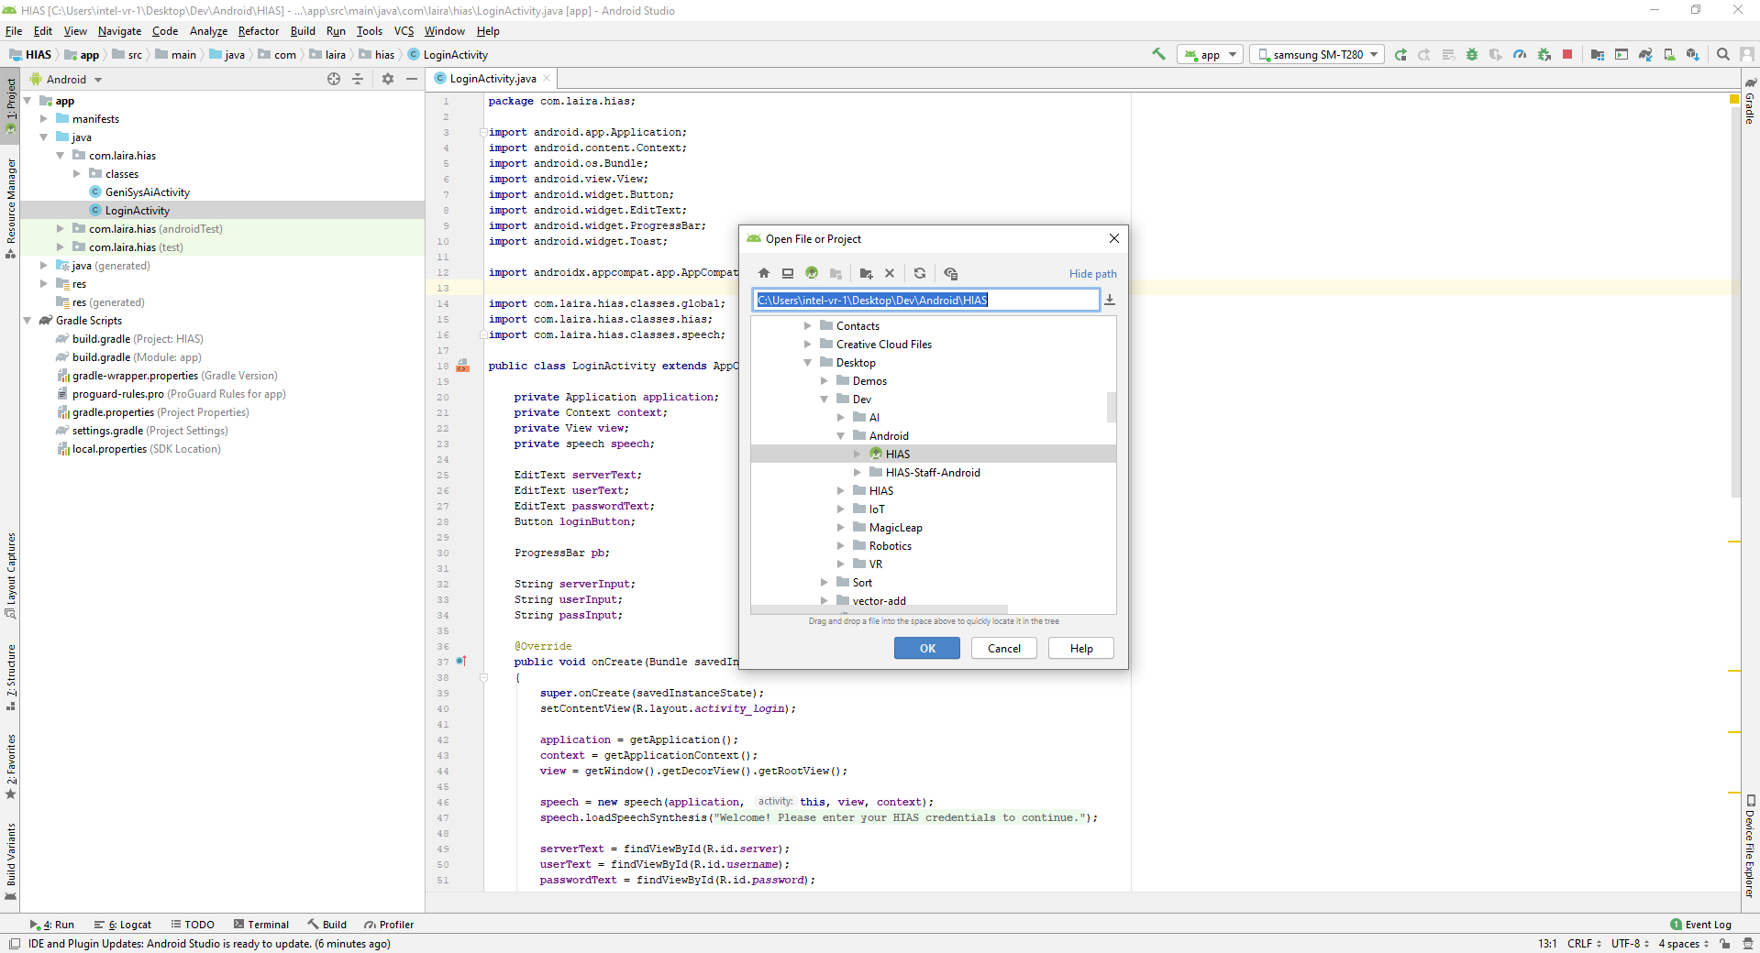Toggle the 2: Favorites tool window

click(10, 766)
